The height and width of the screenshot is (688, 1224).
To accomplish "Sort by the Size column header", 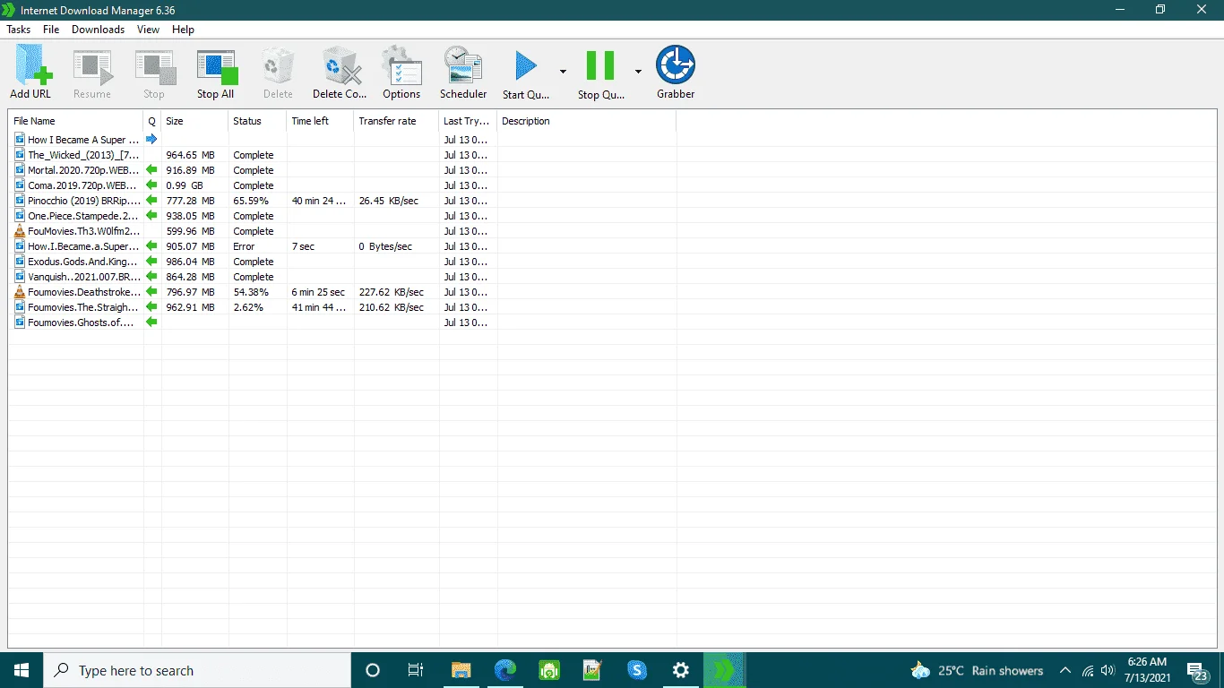I will [194, 121].
